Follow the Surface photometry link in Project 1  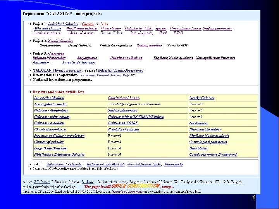point(218,28)
